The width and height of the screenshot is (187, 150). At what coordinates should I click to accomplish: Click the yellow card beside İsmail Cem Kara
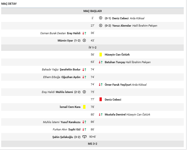tap(84, 107)
